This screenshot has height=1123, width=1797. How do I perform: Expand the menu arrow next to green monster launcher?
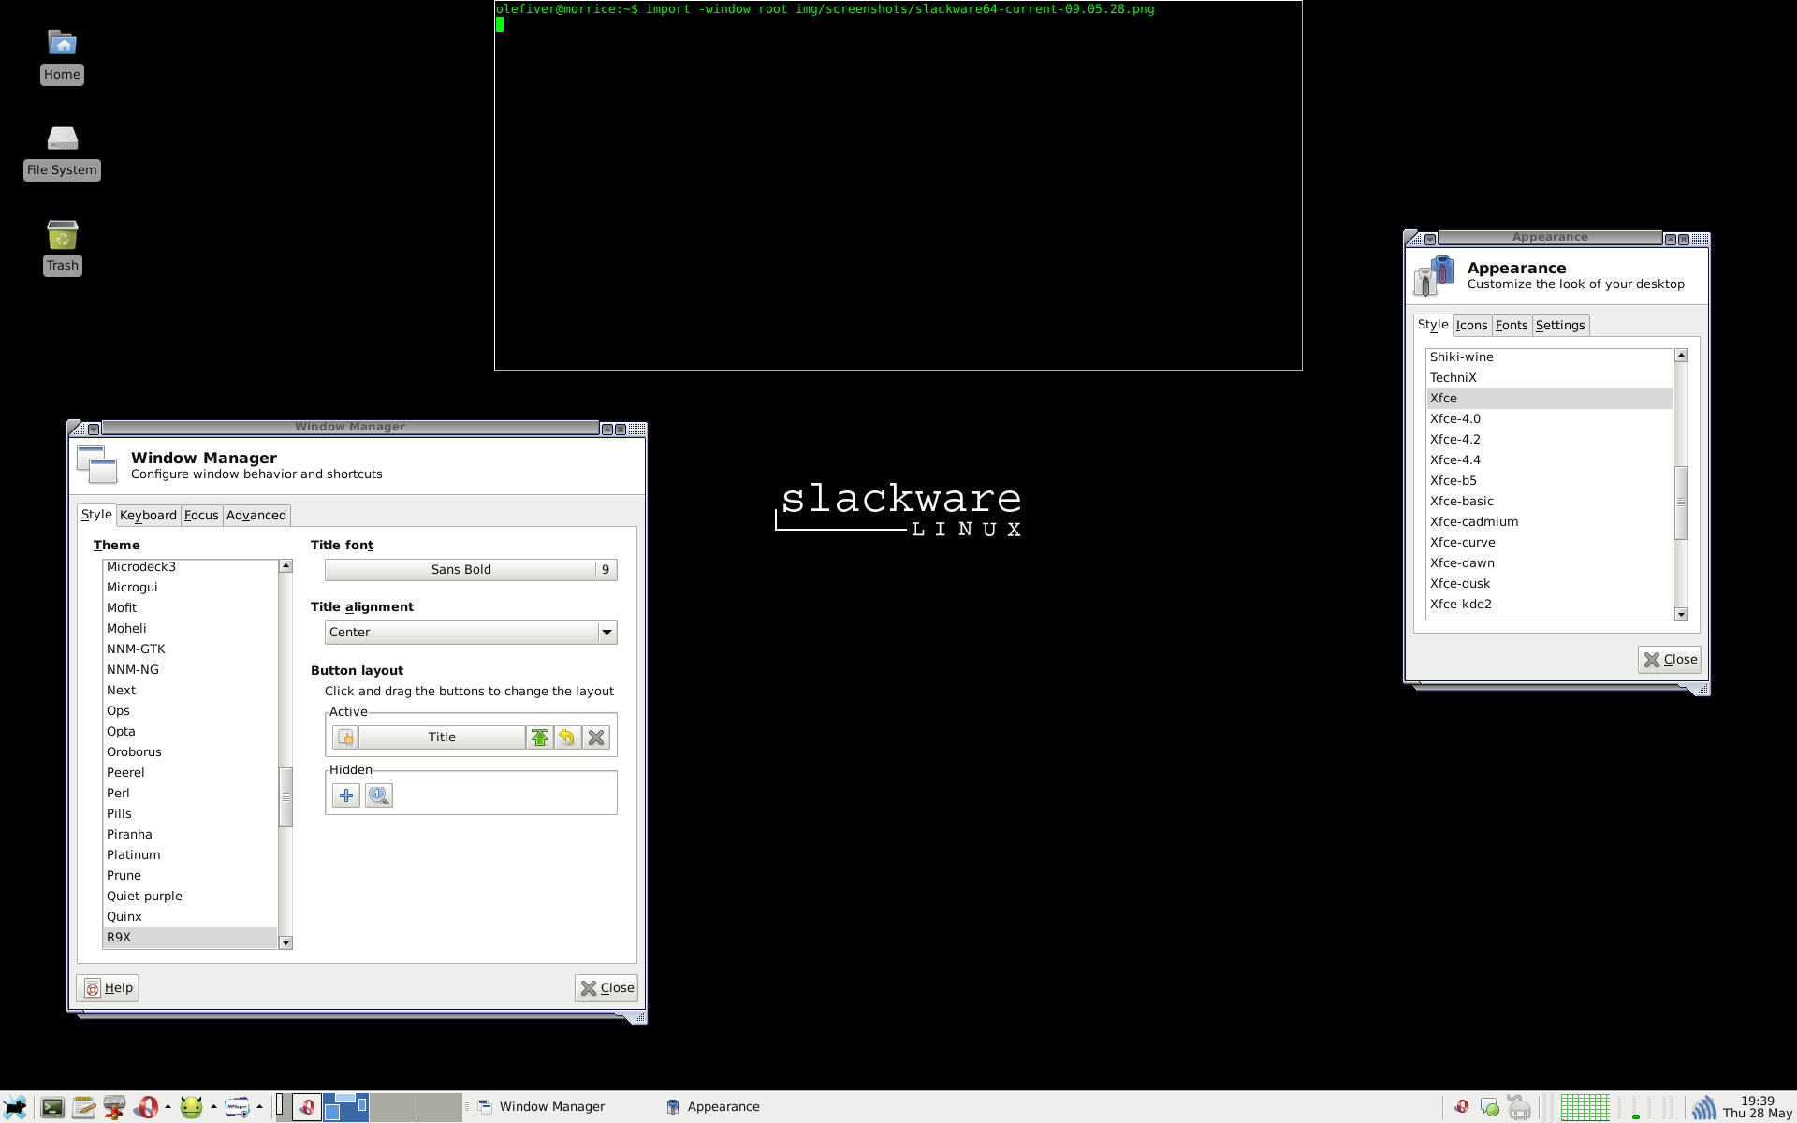pyautogui.click(x=213, y=1107)
